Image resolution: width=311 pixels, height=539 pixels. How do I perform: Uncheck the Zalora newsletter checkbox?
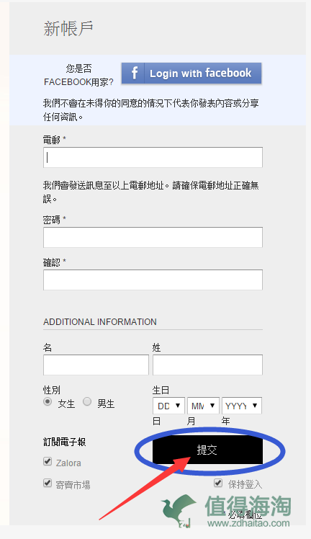point(48,461)
